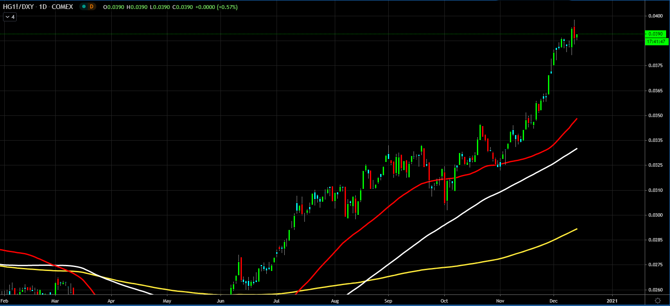Click the 0.0400 price scale label
The height and width of the screenshot is (306, 670).
[655, 16]
